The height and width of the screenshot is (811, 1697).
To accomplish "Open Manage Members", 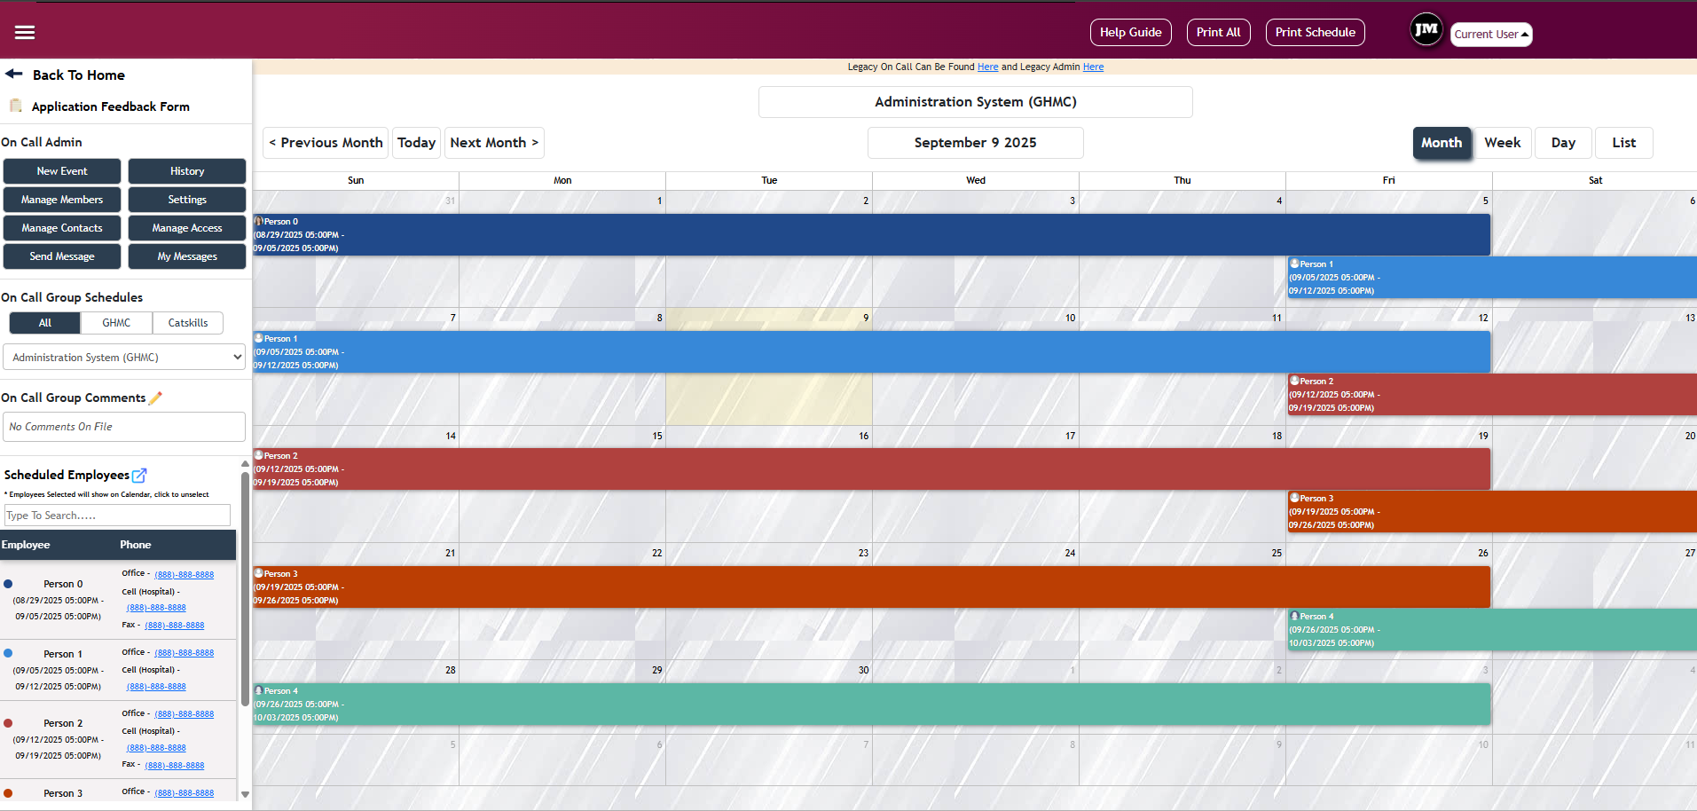I will coord(62,200).
